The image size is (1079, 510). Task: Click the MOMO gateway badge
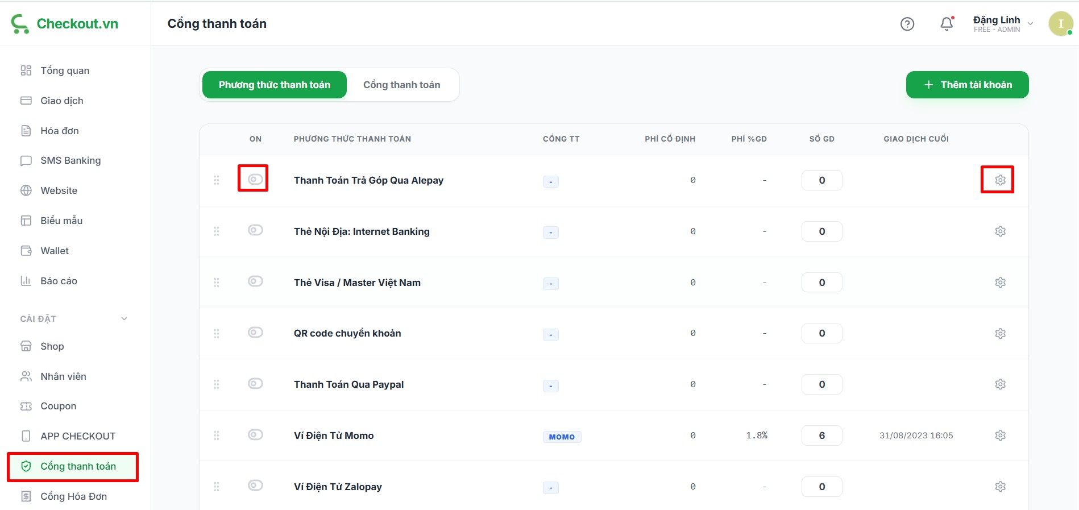click(x=562, y=437)
